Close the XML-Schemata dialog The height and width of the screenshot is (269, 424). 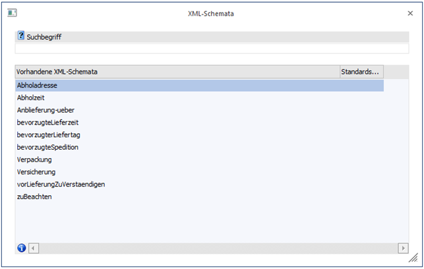pos(410,13)
